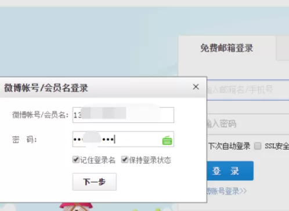Select the second tab right of 免费邮箱登录
The height and width of the screenshot is (211, 289).
(283, 48)
